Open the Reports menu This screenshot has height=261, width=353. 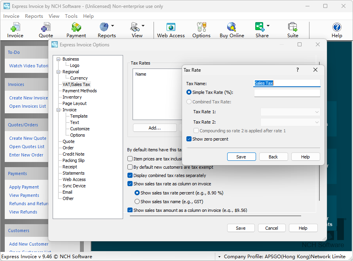(x=34, y=16)
